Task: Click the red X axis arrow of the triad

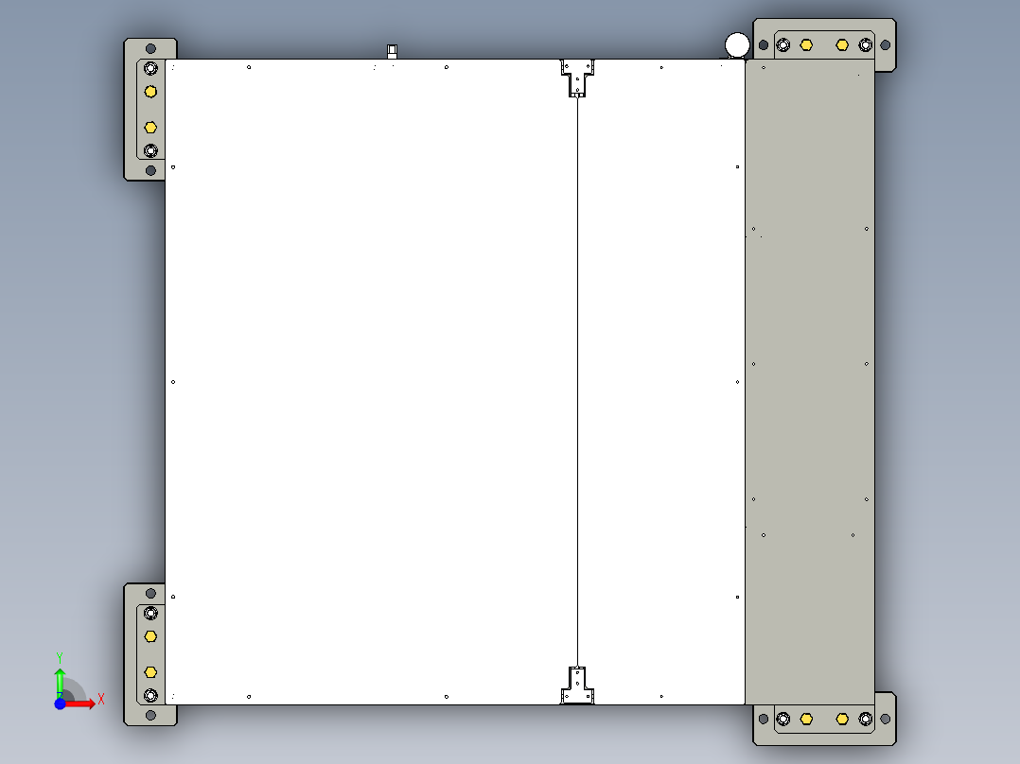Action: tap(79, 703)
